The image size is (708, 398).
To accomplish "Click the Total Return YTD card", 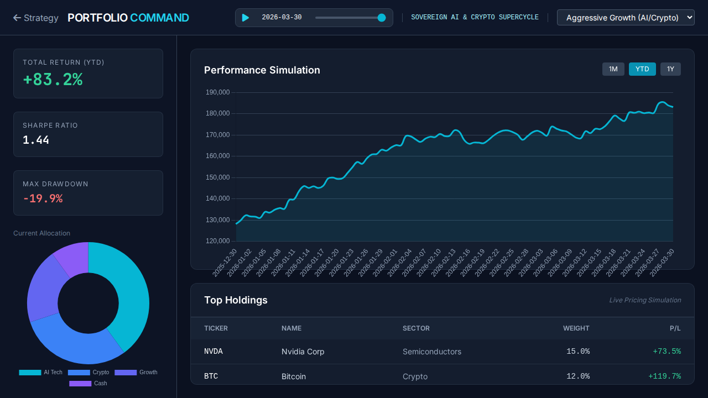I will point(88,74).
